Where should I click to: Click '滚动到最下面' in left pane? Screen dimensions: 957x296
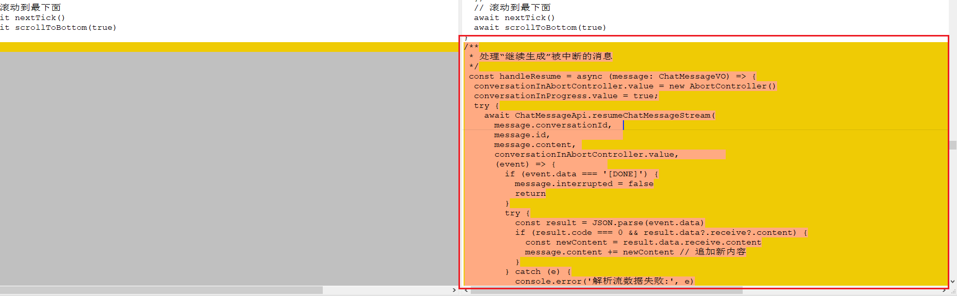pos(30,8)
